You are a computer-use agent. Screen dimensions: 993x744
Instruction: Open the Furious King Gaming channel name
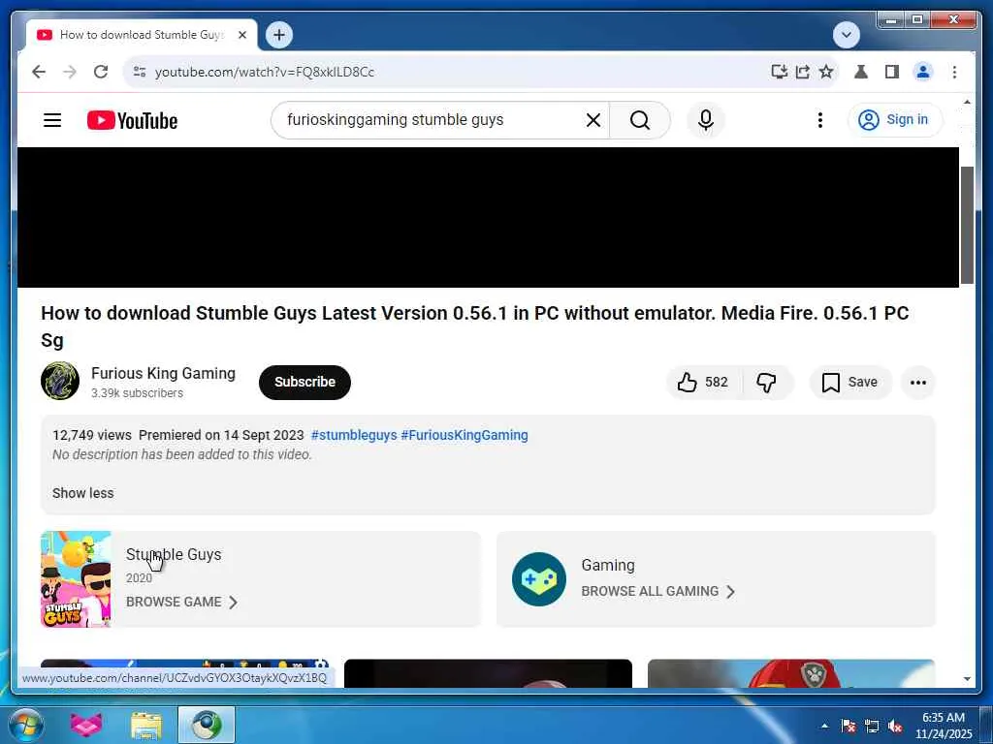click(x=163, y=373)
